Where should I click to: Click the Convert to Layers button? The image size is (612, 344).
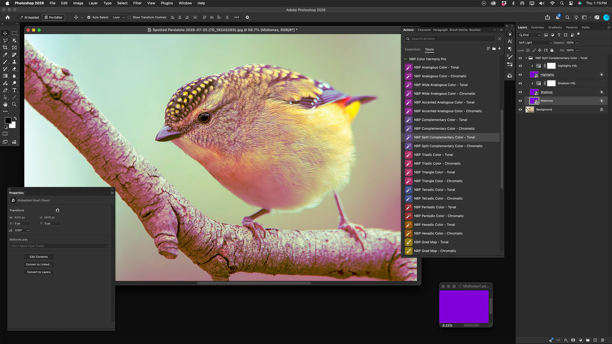pos(39,272)
